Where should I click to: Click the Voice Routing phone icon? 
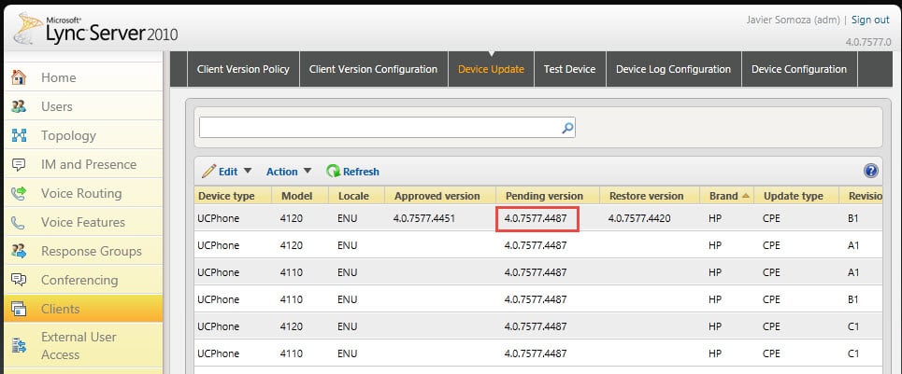pos(19,193)
